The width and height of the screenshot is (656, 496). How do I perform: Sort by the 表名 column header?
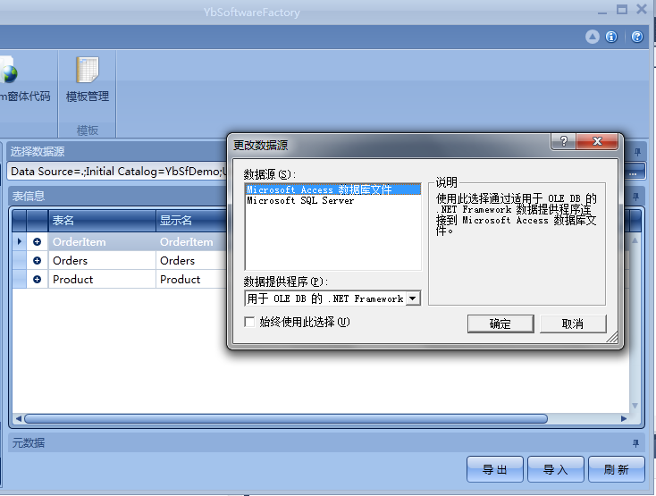102,221
